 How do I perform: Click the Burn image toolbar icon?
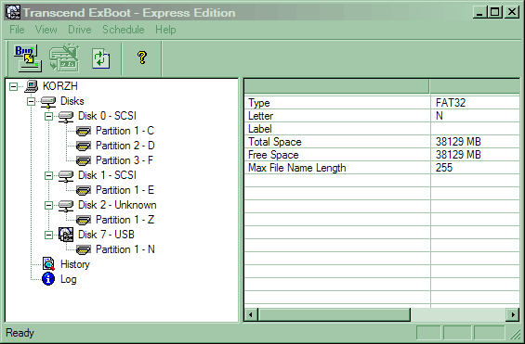click(28, 58)
